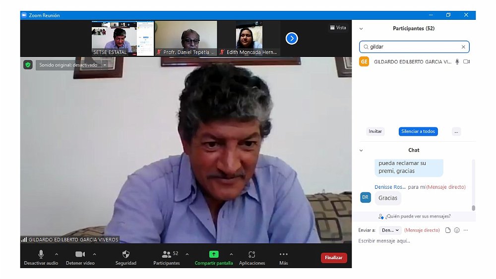This screenshot has width=496, height=279.
Task: Click the file attachment icon in chat
Action: (x=448, y=230)
